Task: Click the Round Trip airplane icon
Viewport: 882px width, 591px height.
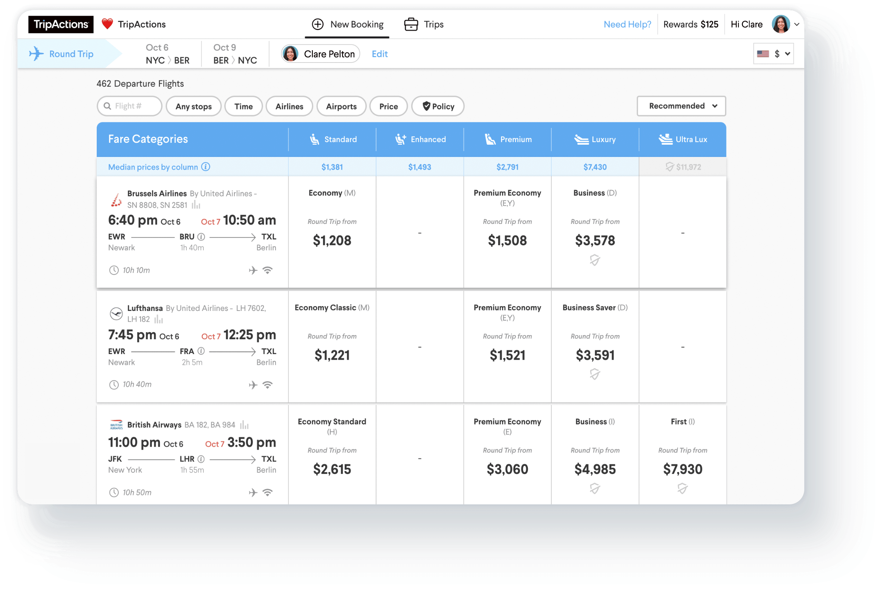Action: [36, 54]
